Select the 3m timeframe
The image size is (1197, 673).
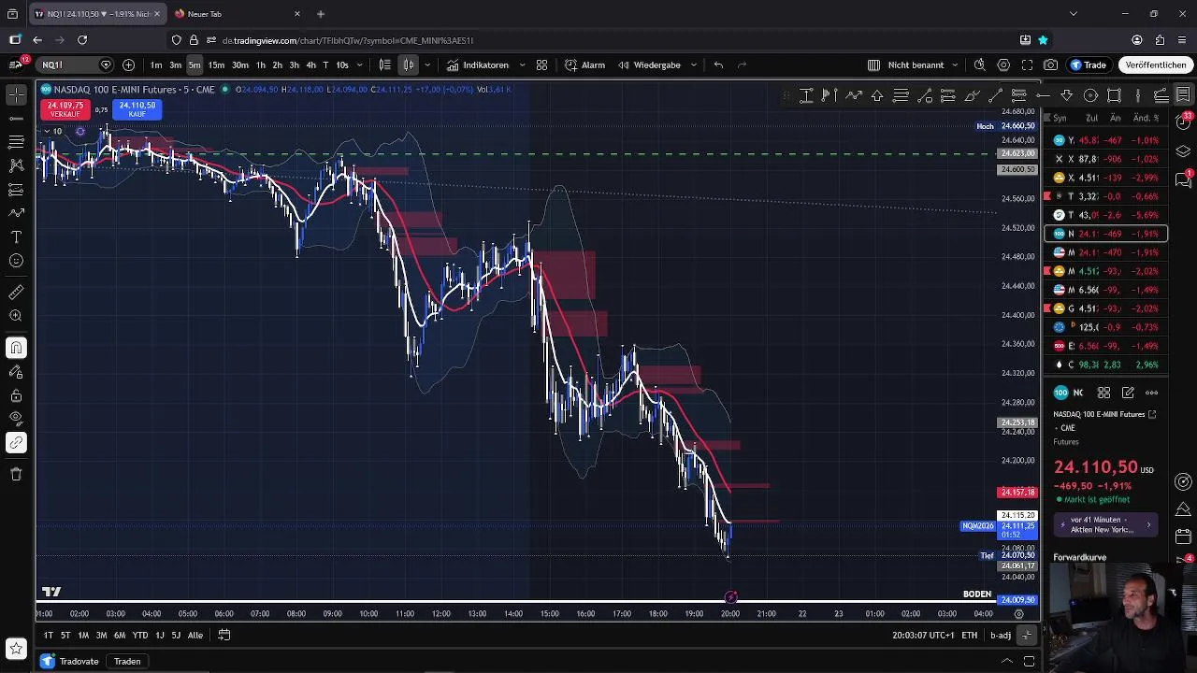pyautogui.click(x=175, y=64)
